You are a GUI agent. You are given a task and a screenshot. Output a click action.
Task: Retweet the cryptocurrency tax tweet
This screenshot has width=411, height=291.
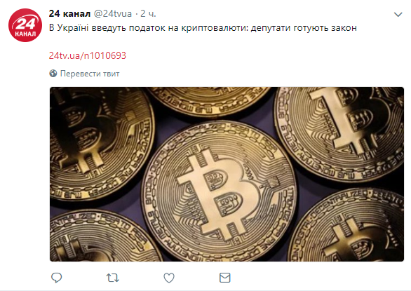tap(113, 278)
